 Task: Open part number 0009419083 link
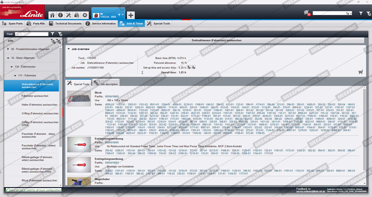(112, 163)
